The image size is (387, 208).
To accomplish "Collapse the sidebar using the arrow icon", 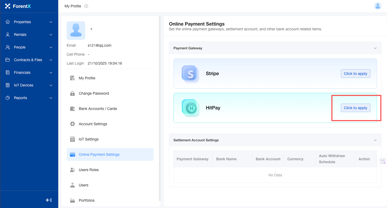I will click(49, 200).
